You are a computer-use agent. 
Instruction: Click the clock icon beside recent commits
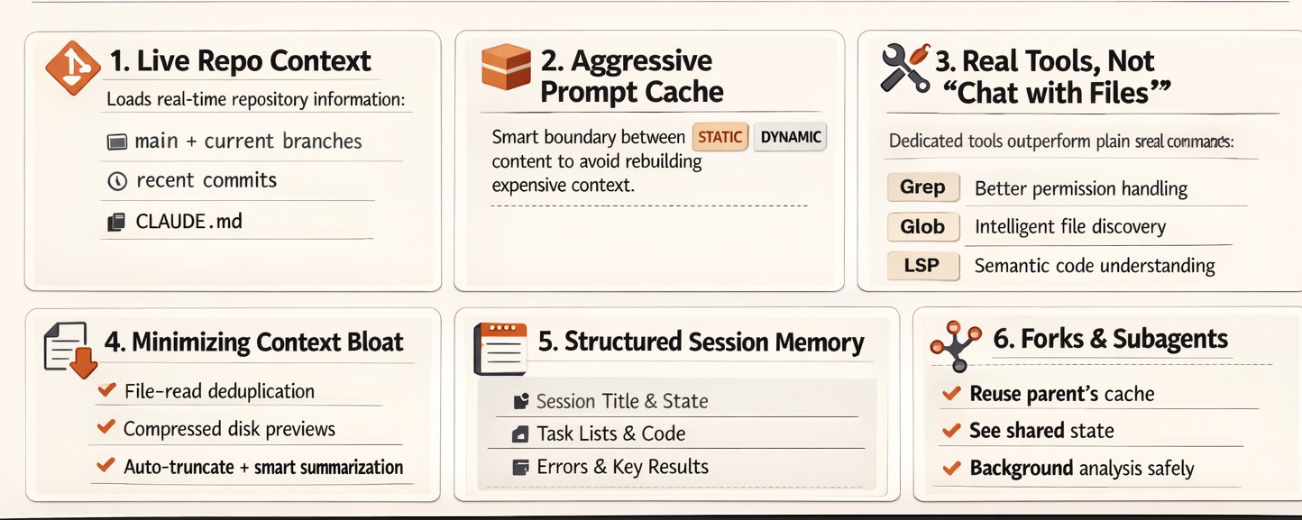tap(116, 181)
